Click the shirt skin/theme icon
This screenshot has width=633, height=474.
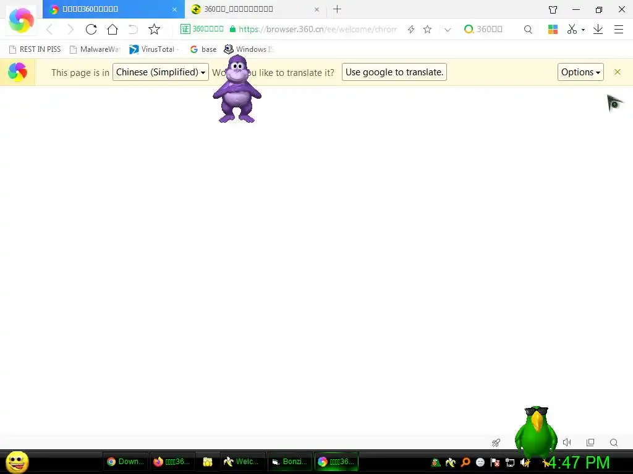(x=553, y=10)
